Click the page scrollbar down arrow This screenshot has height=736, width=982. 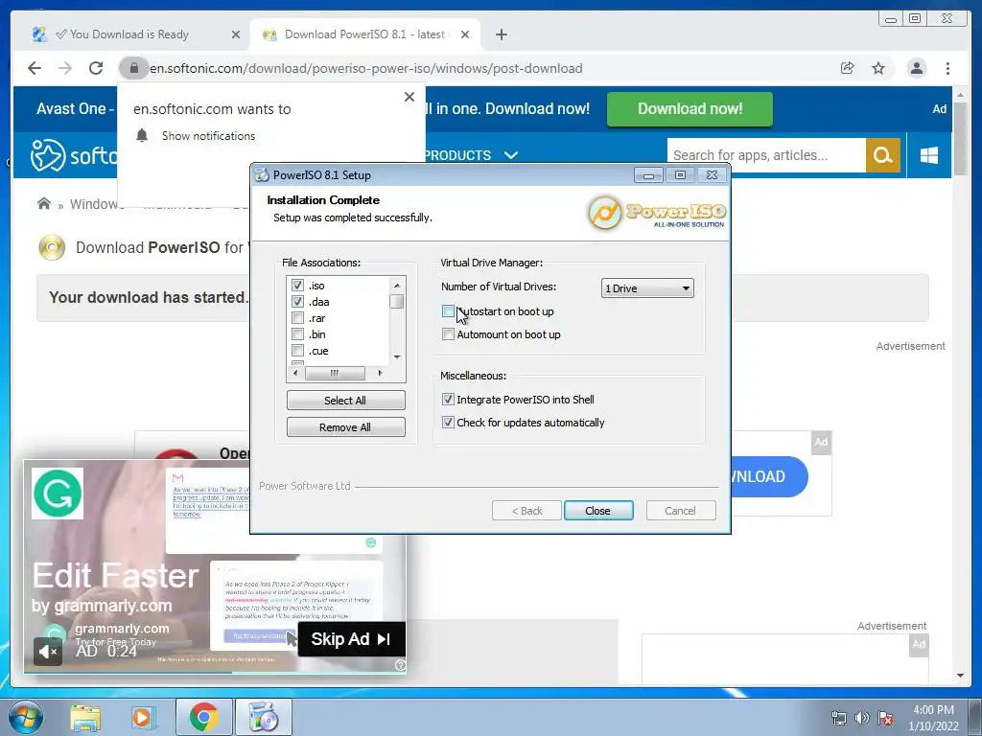[x=960, y=676]
